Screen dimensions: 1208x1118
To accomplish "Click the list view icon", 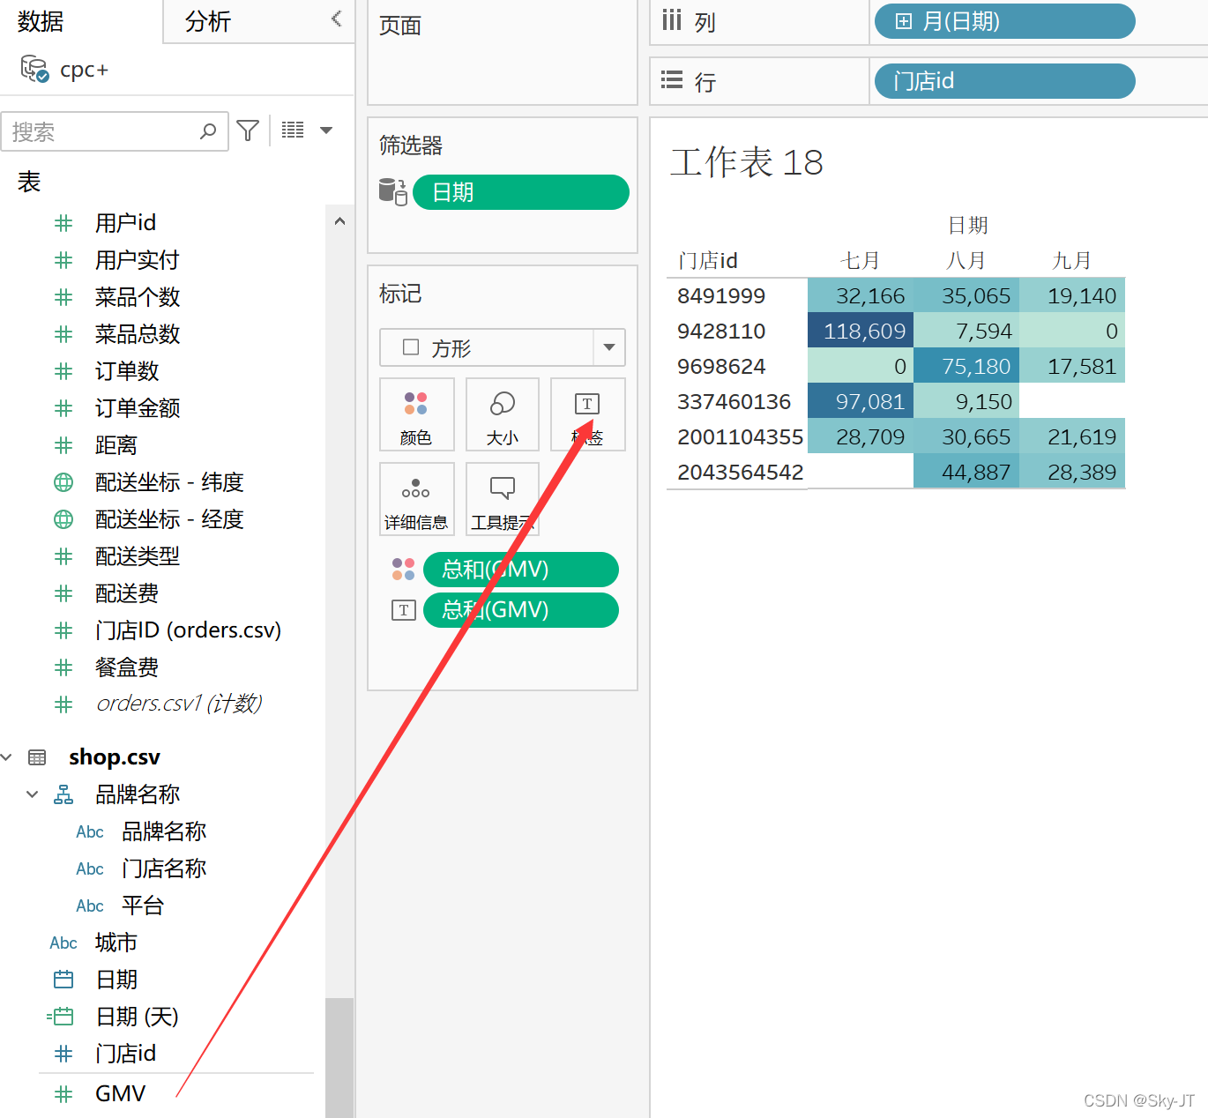I will point(293,130).
